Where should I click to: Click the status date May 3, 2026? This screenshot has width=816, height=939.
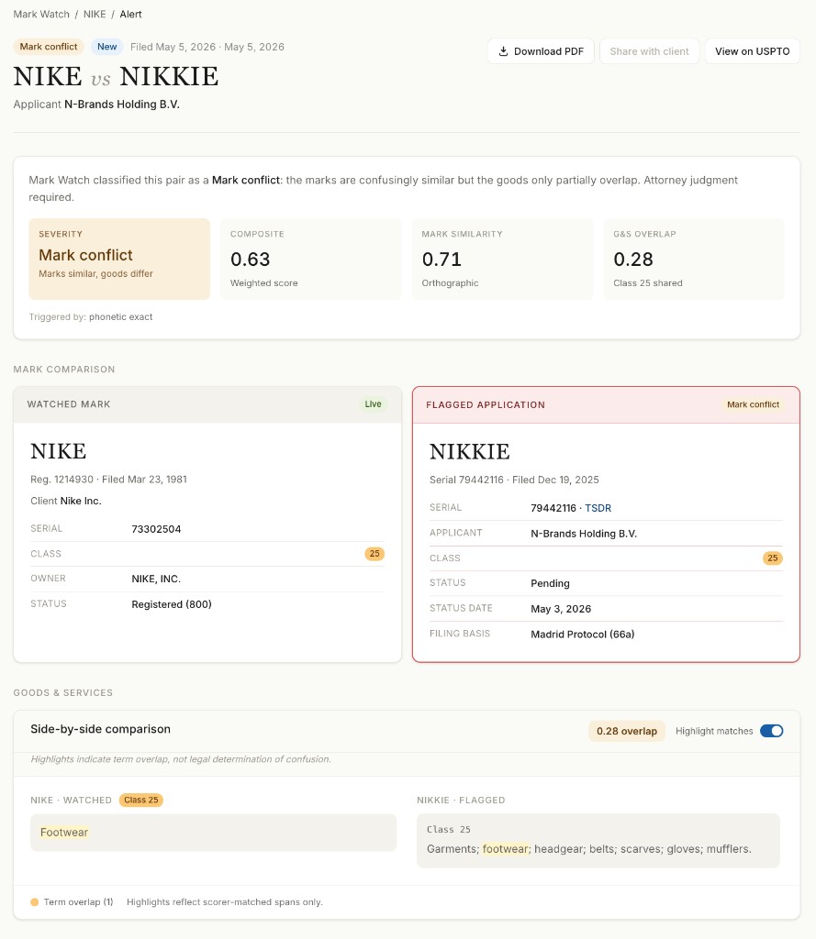(561, 609)
